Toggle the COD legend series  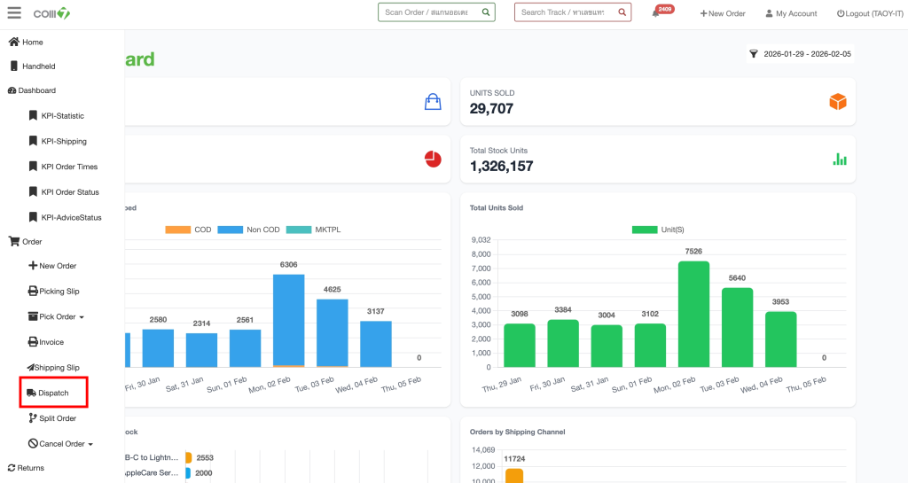pyautogui.click(x=189, y=230)
